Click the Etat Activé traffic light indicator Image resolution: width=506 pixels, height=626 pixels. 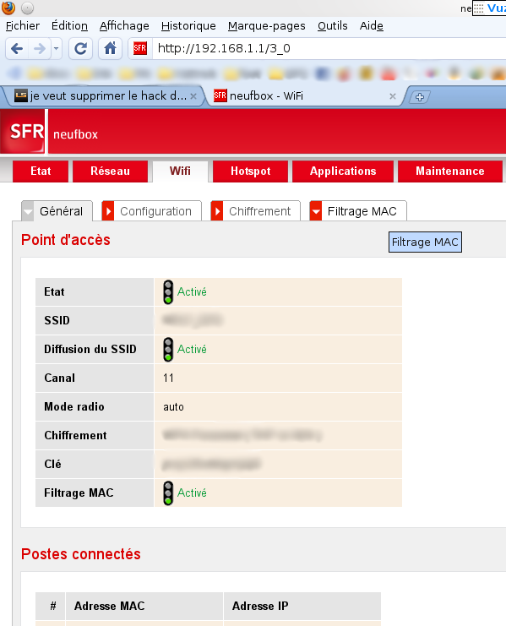168,291
